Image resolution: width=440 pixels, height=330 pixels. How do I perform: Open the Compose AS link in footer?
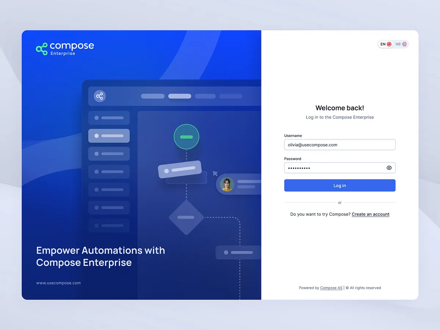tap(331, 288)
